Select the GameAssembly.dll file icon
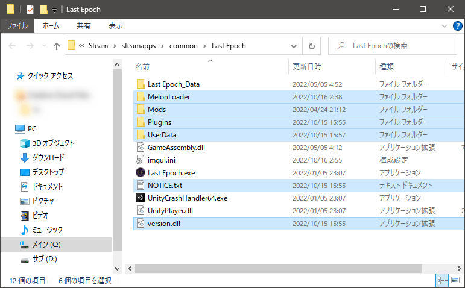 pos(141,148)
